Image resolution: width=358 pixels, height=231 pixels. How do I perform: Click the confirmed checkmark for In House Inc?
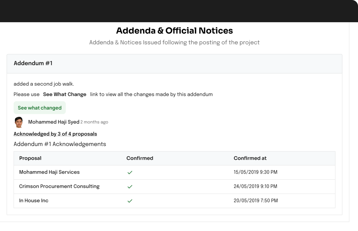pyautogui.click(x=130, y=201)
